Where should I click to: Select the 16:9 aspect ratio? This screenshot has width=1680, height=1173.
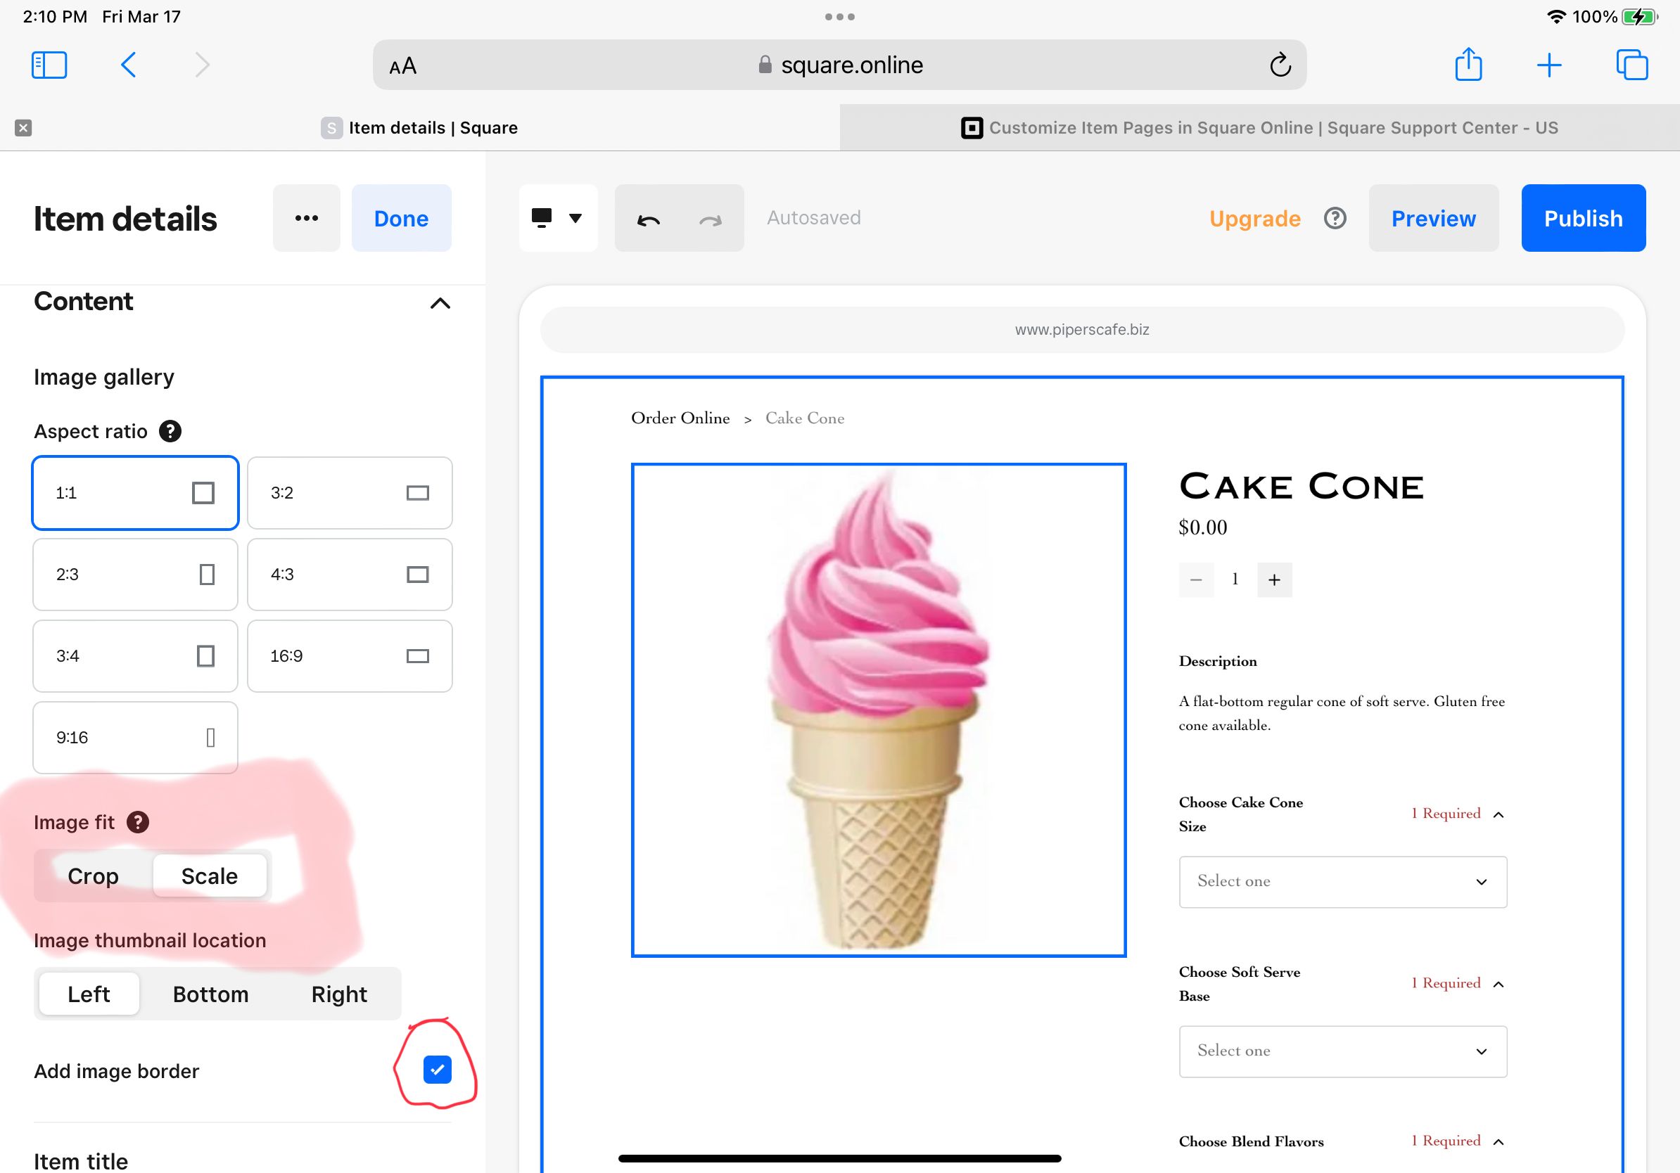[350, 656]
